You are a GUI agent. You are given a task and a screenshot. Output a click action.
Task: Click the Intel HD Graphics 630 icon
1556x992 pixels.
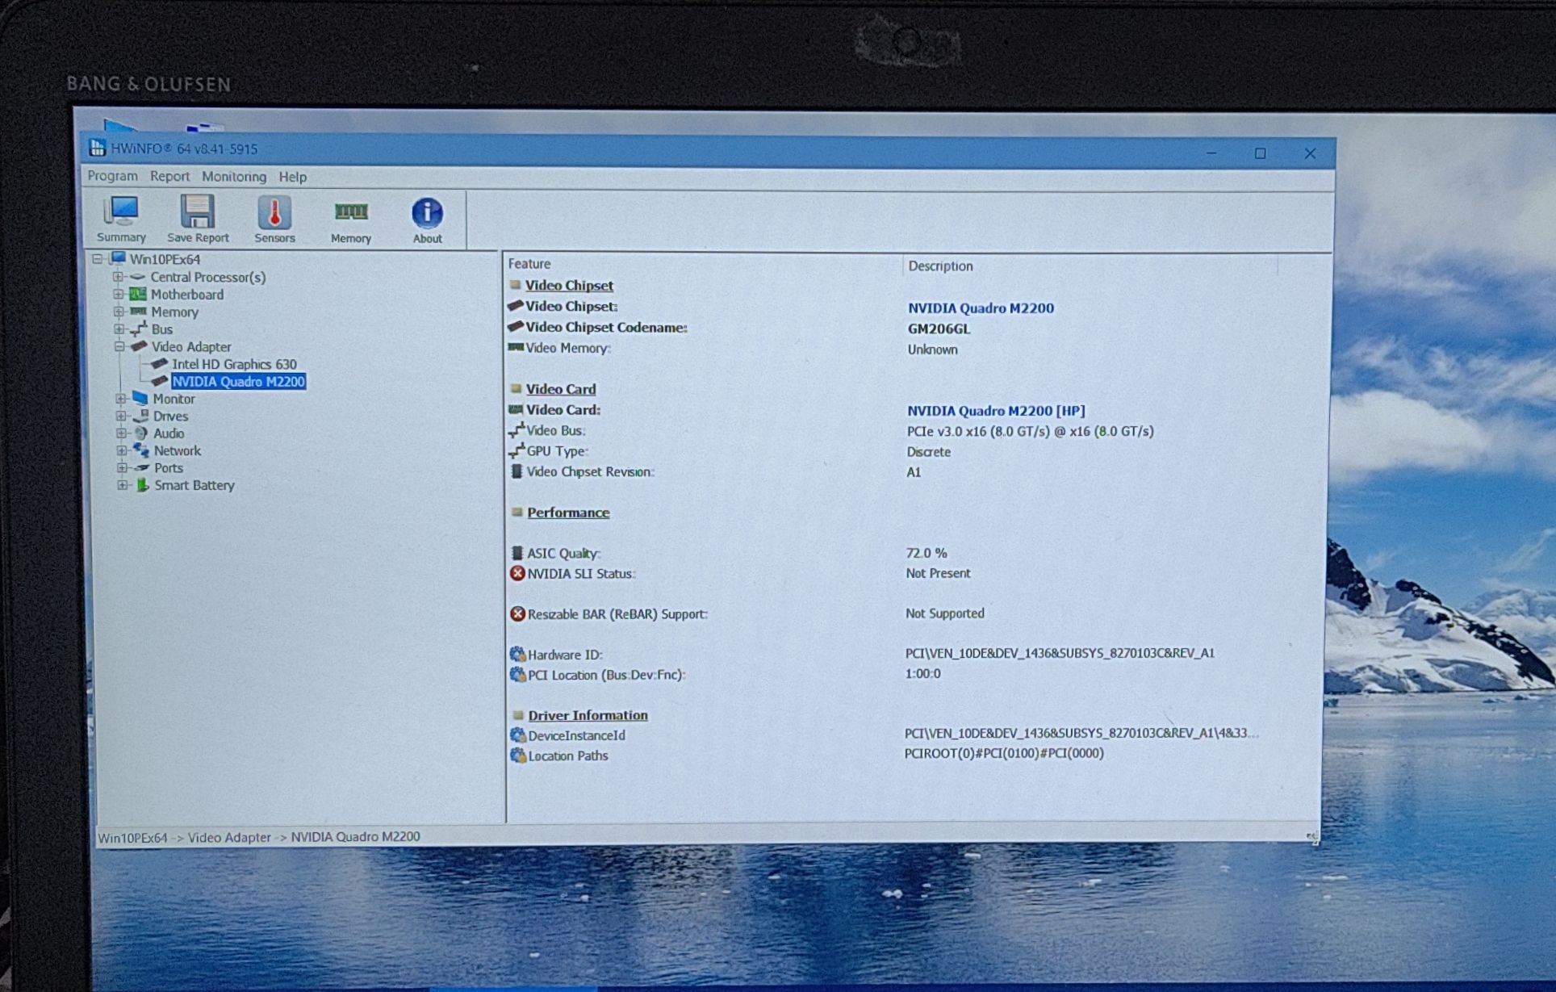pyautogui.click(x=159, y=364)
